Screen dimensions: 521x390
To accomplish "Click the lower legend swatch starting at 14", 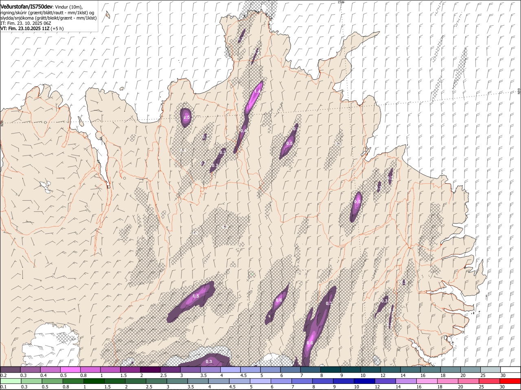I will pos(406,381).
